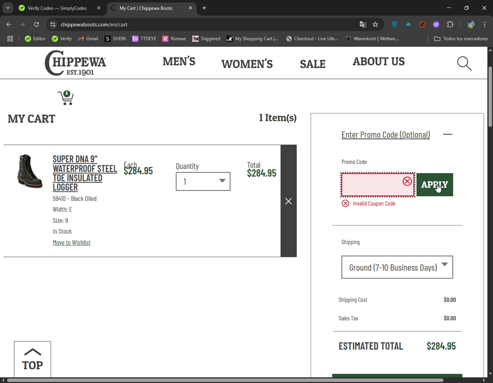Open the site information icon by URL
The height and width of the screenshot is (383, 493).
(x=53, y=24)
